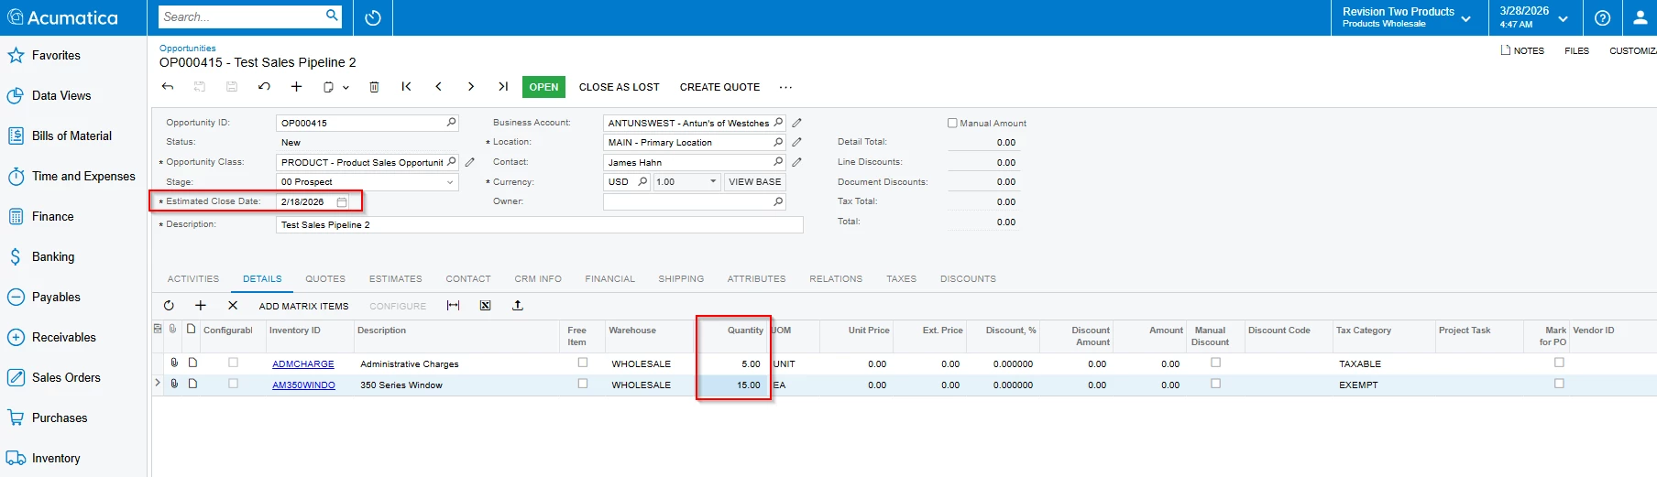Open Sales Orders in the sidebar

[x=66, y=377]
